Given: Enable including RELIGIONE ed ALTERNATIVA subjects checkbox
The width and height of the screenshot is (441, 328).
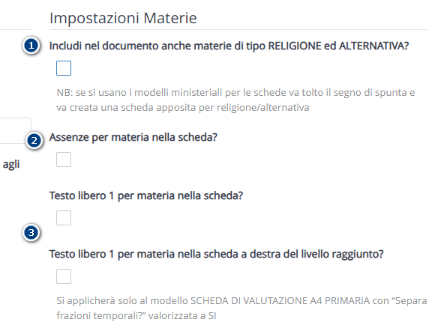Looking at the screenshot, I should (x=64, y=68).
